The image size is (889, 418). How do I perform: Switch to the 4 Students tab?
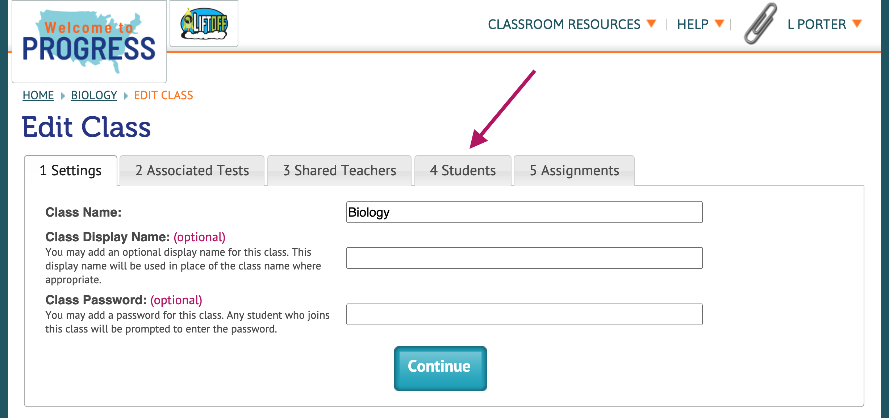[463, 171]
